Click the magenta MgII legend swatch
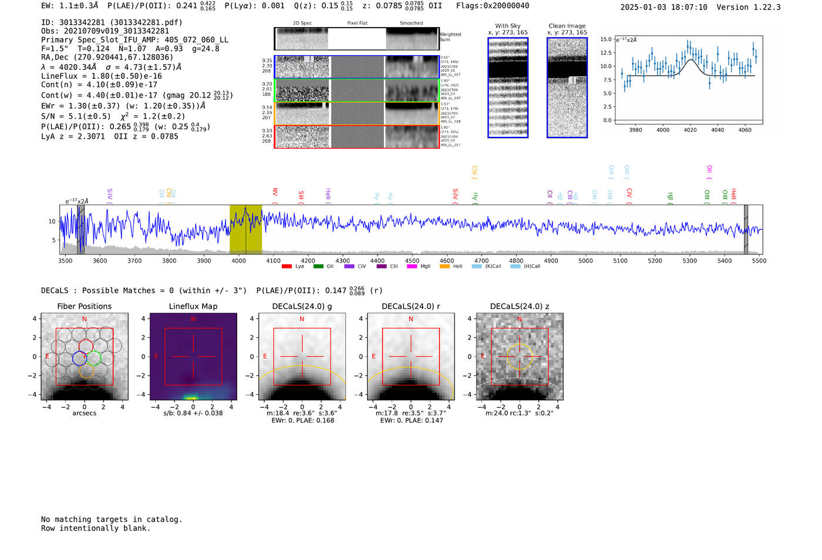The width and height of the screenshot is (822, 560). [x=412, y=267]
